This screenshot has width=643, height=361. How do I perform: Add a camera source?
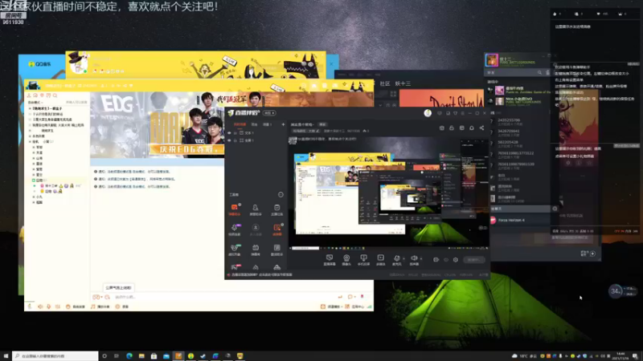click(x=346, y=259)
